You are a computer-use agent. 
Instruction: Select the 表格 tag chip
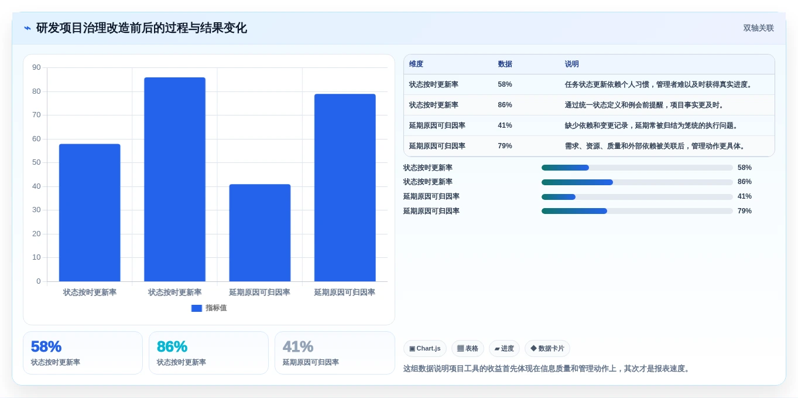click(x=467, y=348)
